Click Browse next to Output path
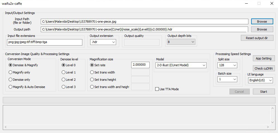Viewport: 278px width, 133px height. pyautogui.click(x=262, y=29)
